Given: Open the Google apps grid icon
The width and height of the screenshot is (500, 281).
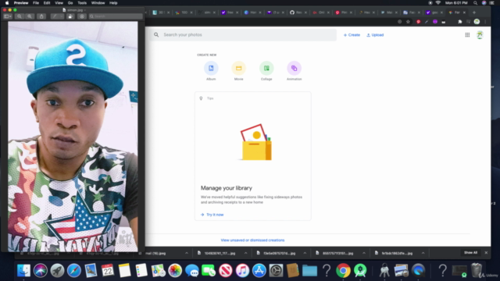Looking at the screenshot, I should [467, 35].
